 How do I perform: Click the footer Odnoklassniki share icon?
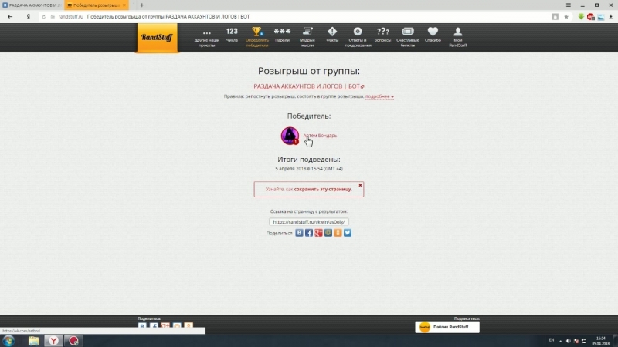click(188, 325)
